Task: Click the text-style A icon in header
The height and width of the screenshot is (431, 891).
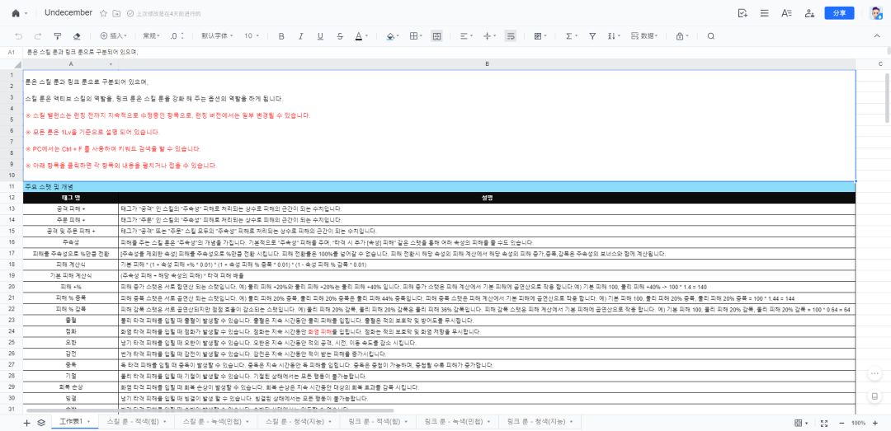Action: point(786,13)
